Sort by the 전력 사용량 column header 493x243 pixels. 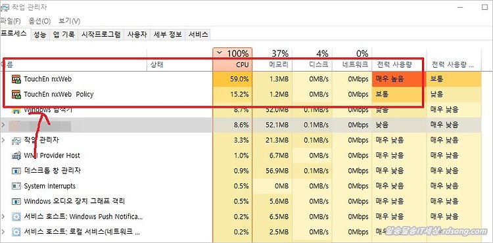pos(399,59)
